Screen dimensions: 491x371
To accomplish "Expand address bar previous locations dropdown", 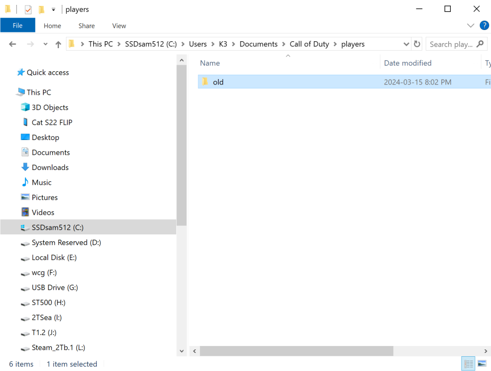I will click(406, 44).
